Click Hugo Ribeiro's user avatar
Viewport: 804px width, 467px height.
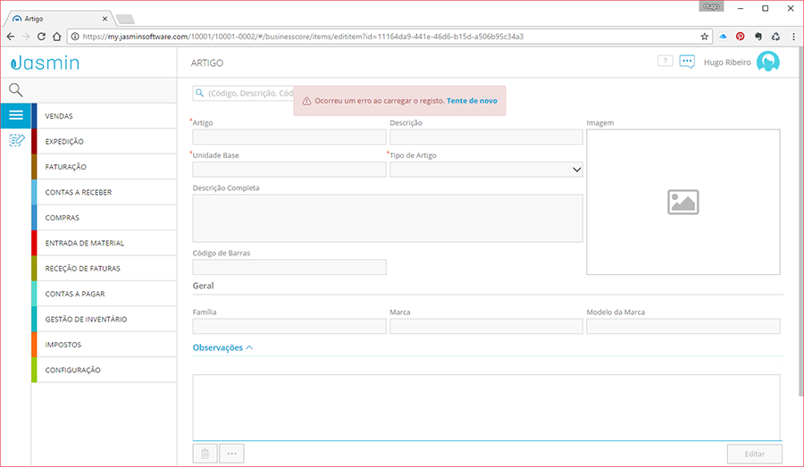pos(768,62)
